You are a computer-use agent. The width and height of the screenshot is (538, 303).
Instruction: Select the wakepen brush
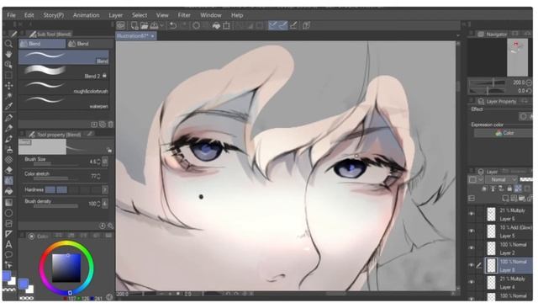(x=64, y=103)
